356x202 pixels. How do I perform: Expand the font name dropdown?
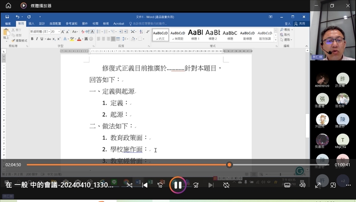point(49,32)
